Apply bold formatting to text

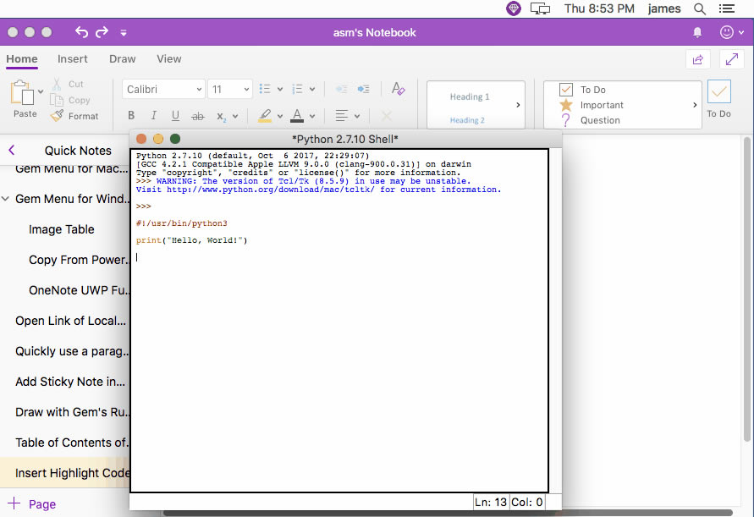pyautogui.click(x=131, y=116)
